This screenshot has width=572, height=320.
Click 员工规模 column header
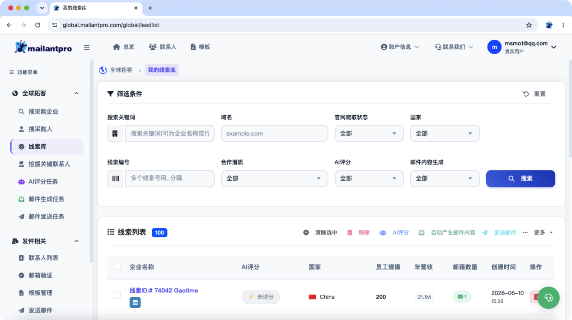click(388, 267)
